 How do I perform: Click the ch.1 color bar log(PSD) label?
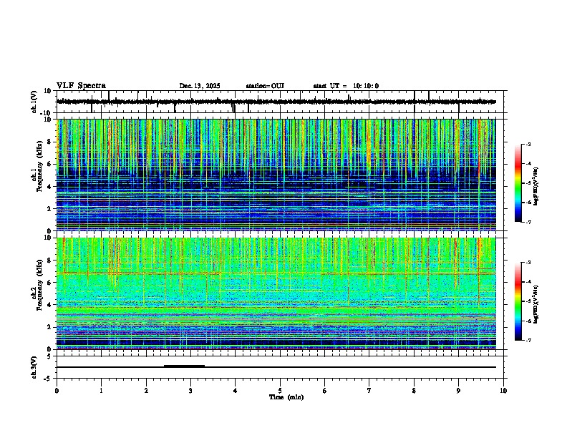pos(536,187)
